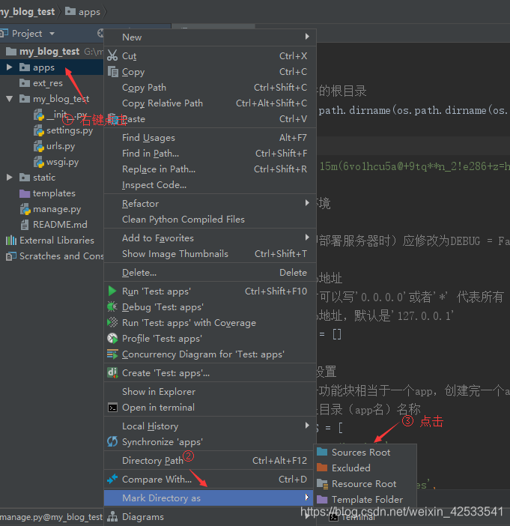Screen dimensions: 510x526
Task: Click the Django Create 'Test: apps' icon
Action: click(112, 372)
